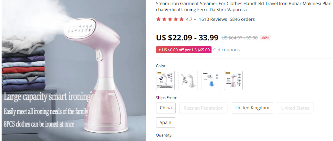Click the US $6.00 off coupon badge

tap(184, 50)
